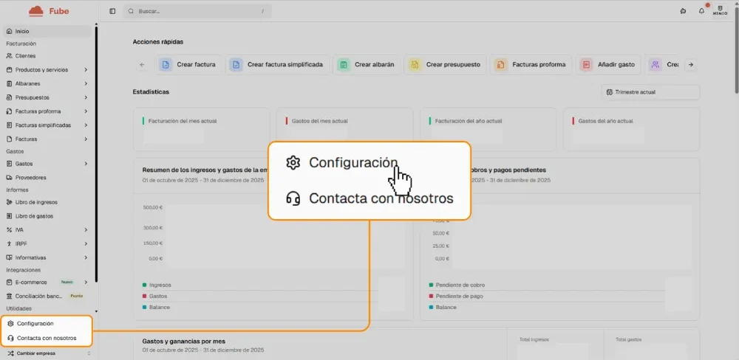Click the IVA percent icon
Screen dimensions: 739x360
pos(10,229)
